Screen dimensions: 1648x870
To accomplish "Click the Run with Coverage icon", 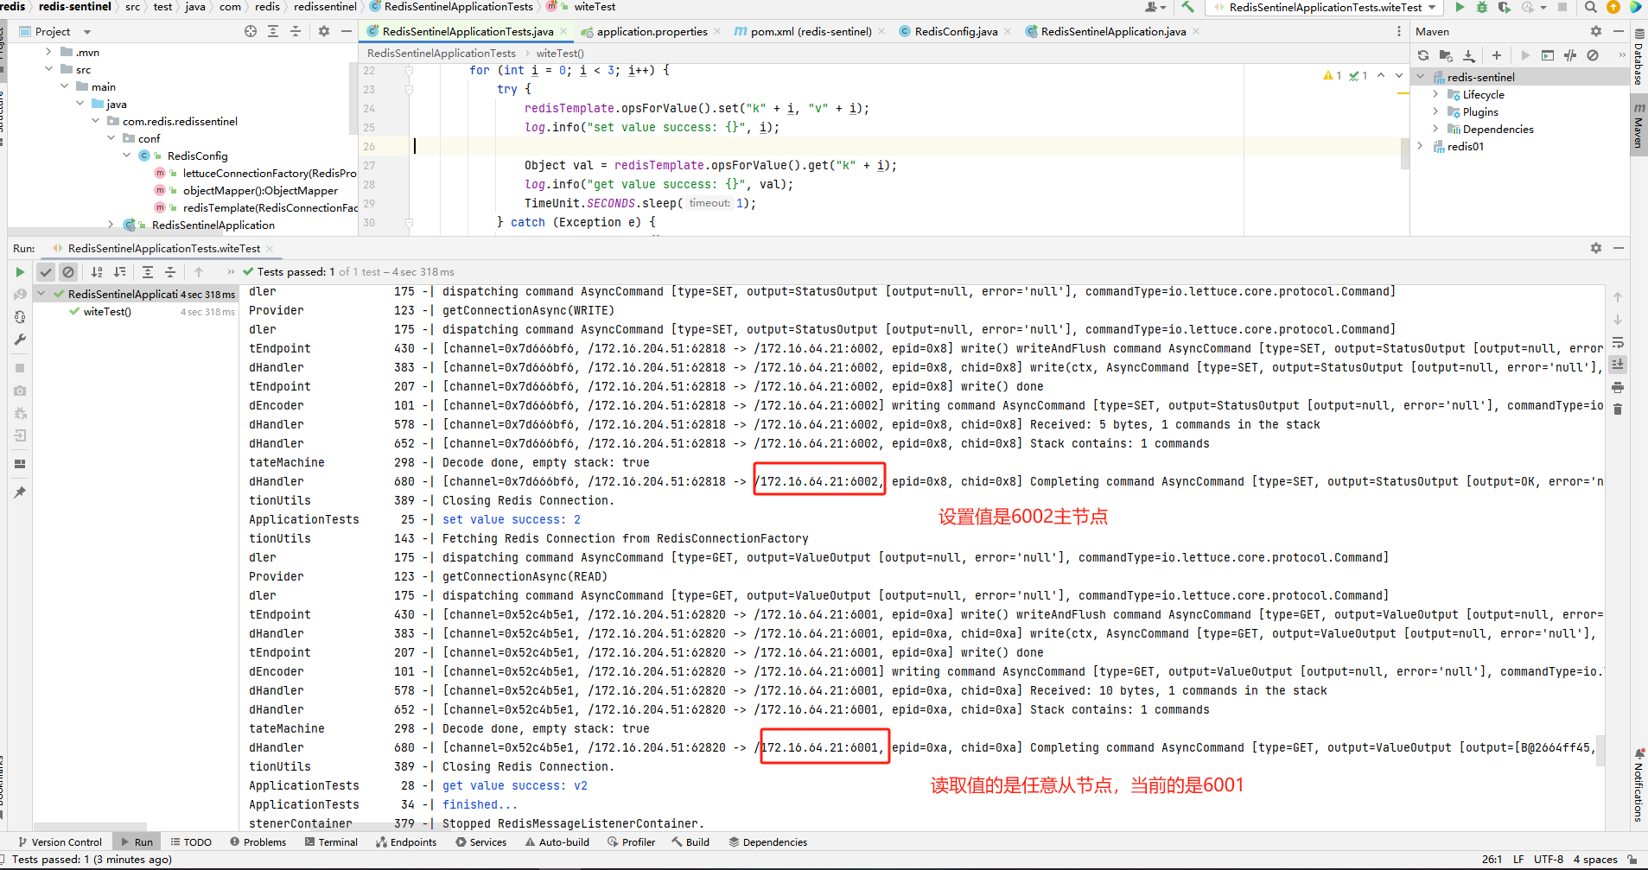I will click(1505, 7).
